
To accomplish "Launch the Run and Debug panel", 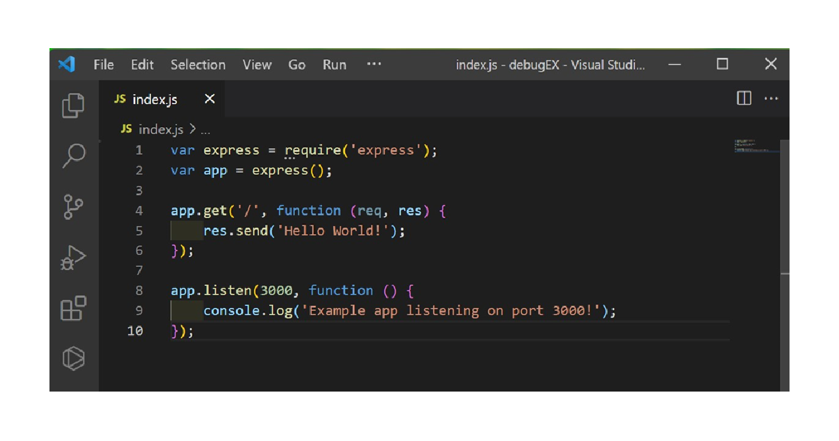I will pyautogui.click(x=73, y=257).
